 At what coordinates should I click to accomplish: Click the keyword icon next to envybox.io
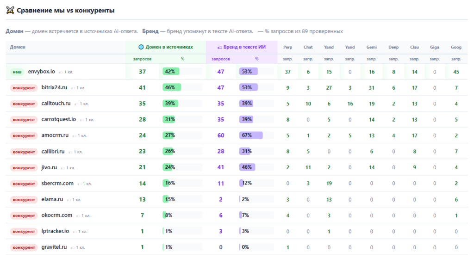pyautogui.click(x=61, y=72)
